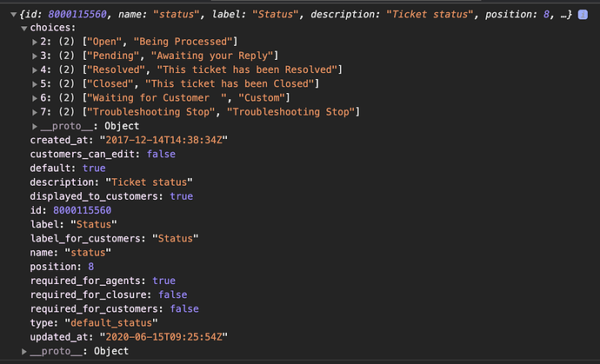Viewport: 600px width, 364px height.
Task: Click the "Custom" string in choice 6
Action: tap(262, 98)
